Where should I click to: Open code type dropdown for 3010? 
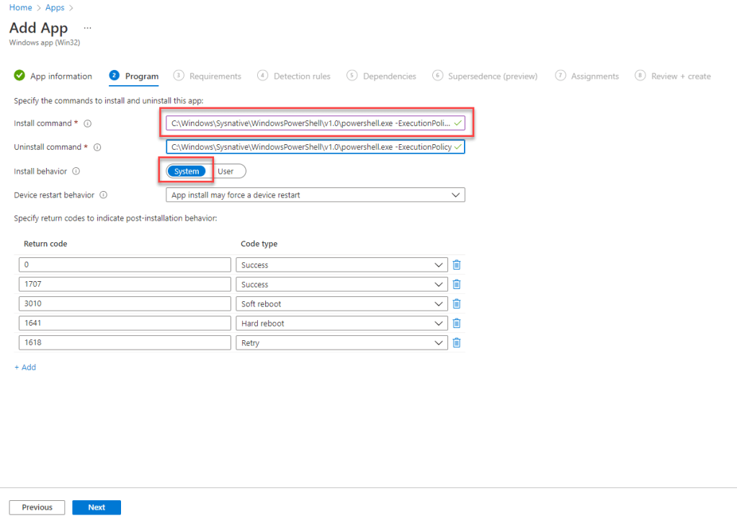(x=341, y=304)
